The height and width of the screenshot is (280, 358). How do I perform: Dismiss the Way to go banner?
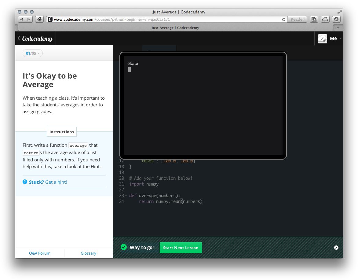click(x=336, y=248)
